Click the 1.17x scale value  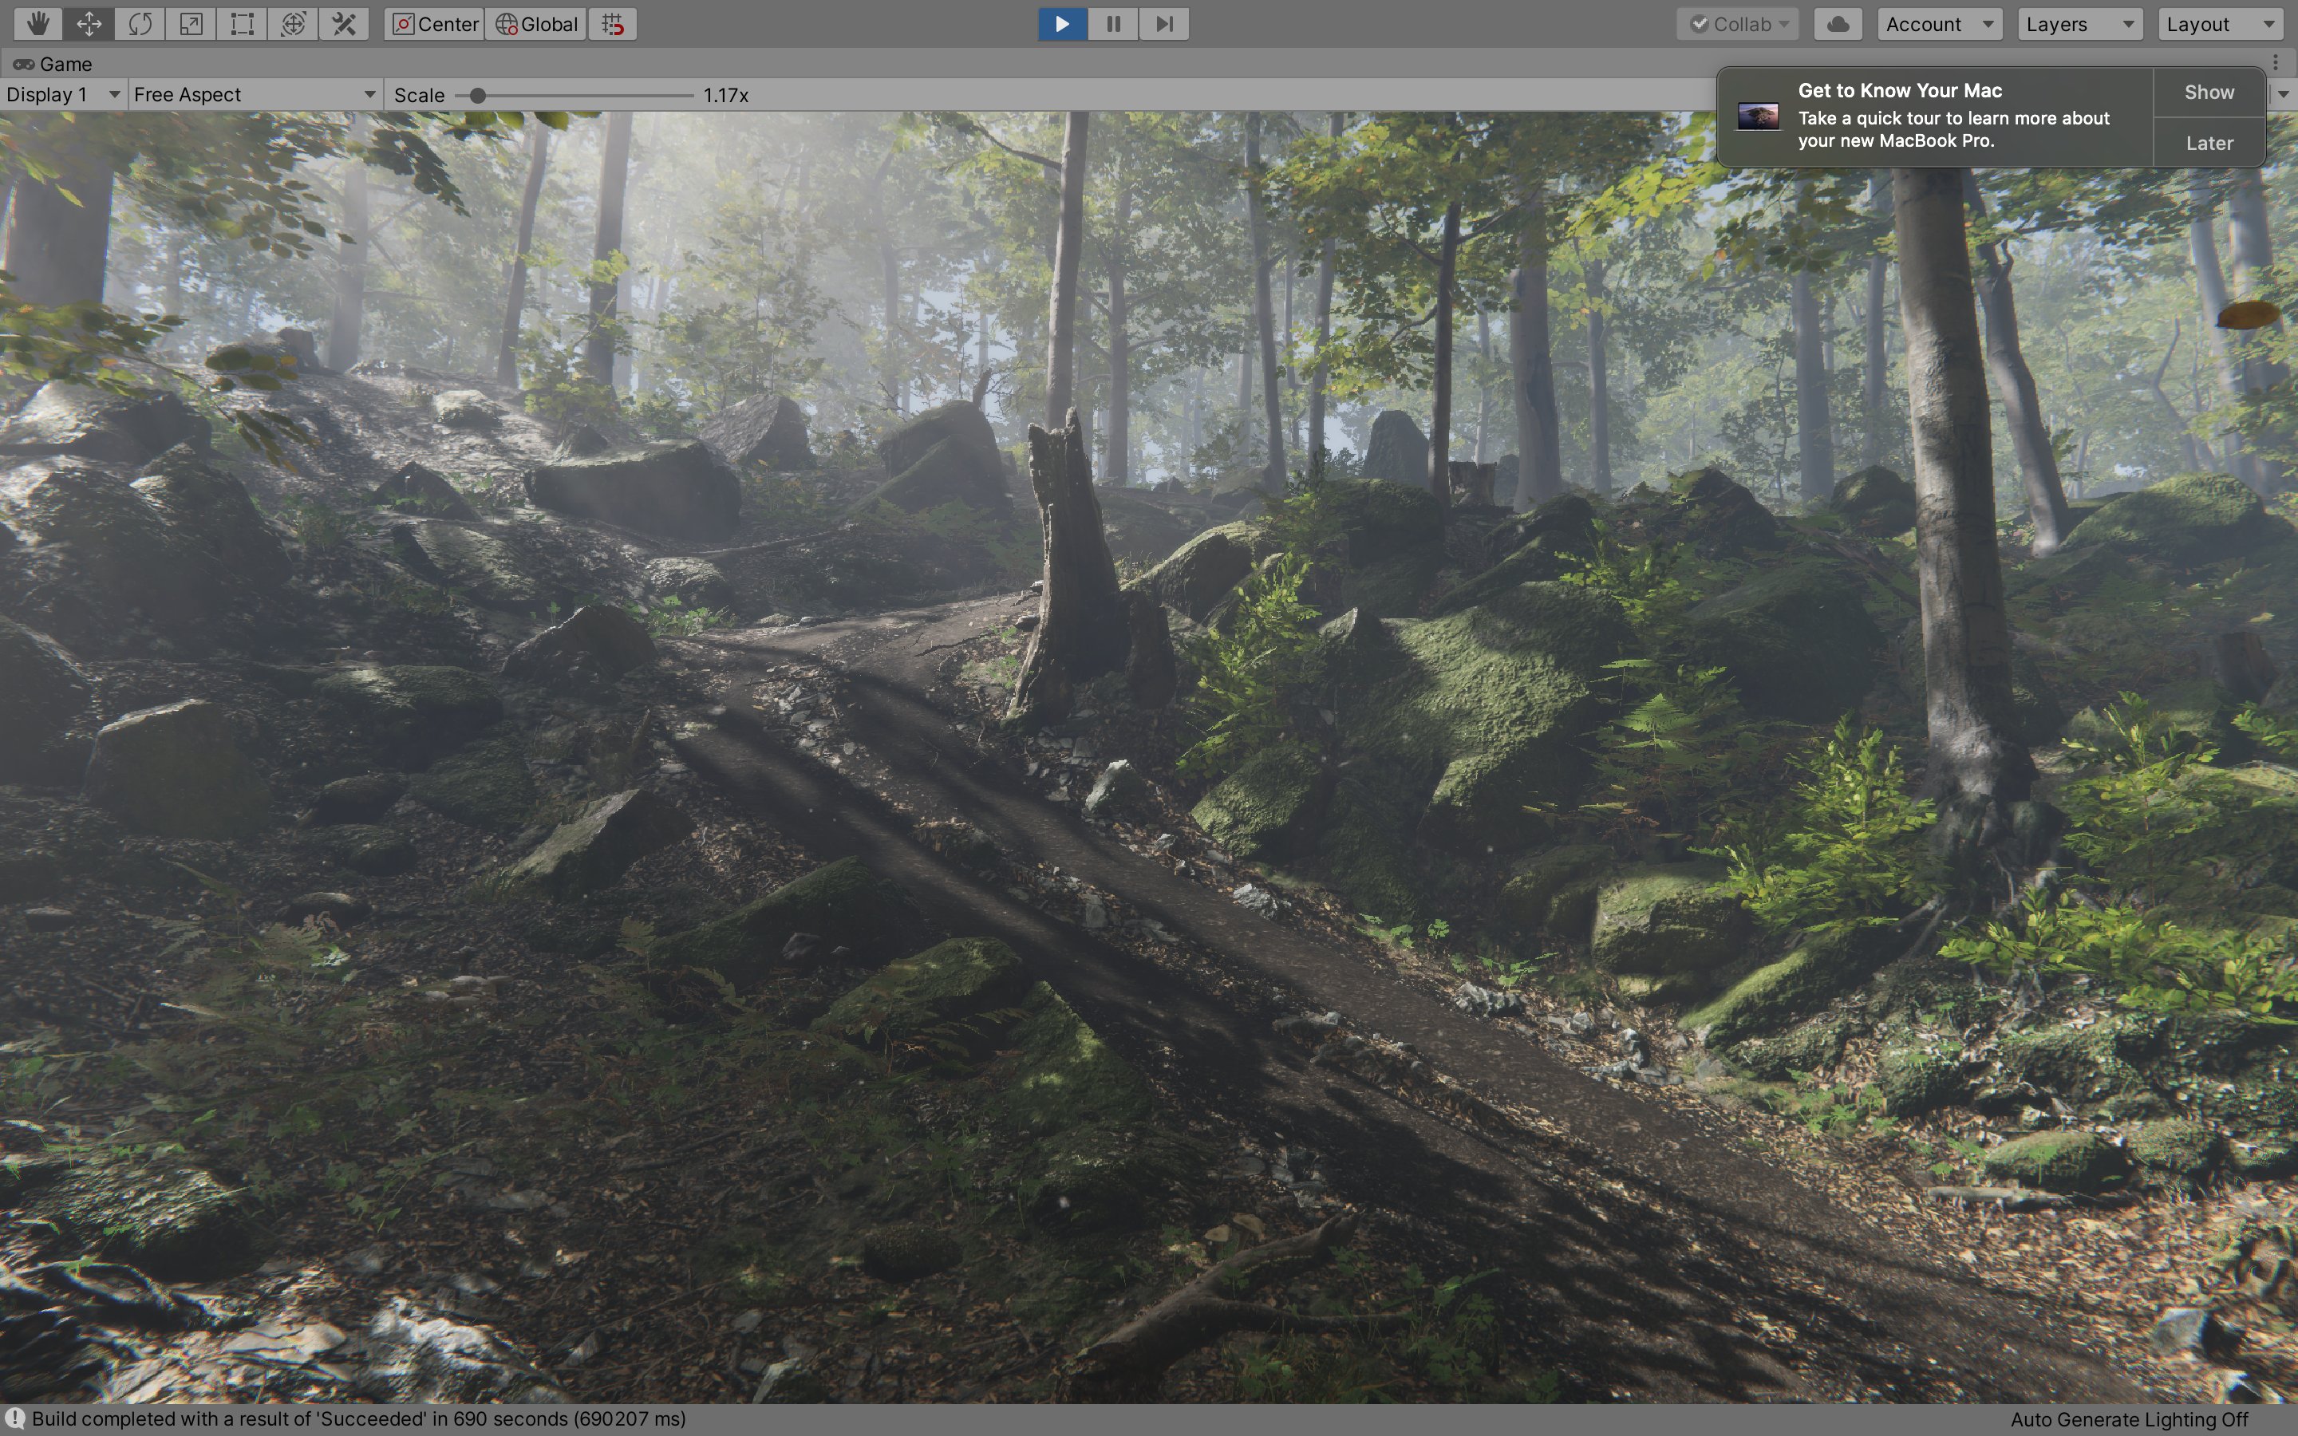pyautogui.click(x=725, y=95)
